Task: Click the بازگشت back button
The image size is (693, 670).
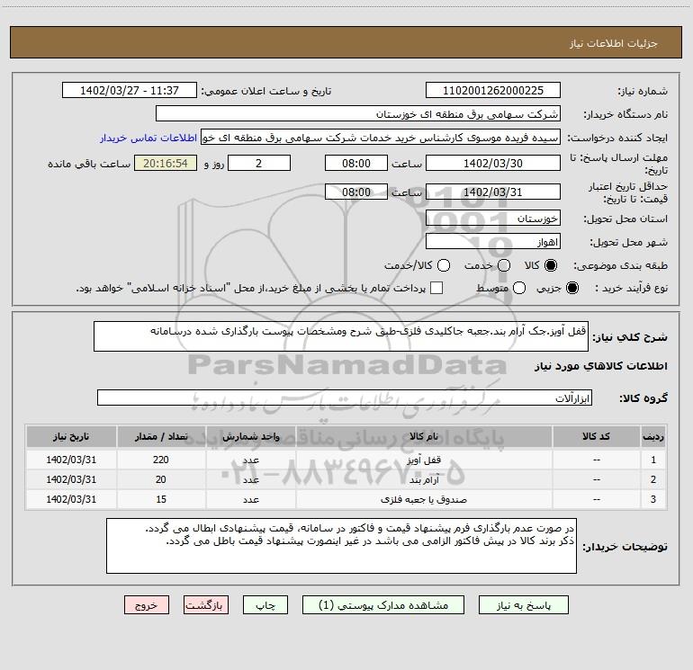Action: tap(206, 605)
